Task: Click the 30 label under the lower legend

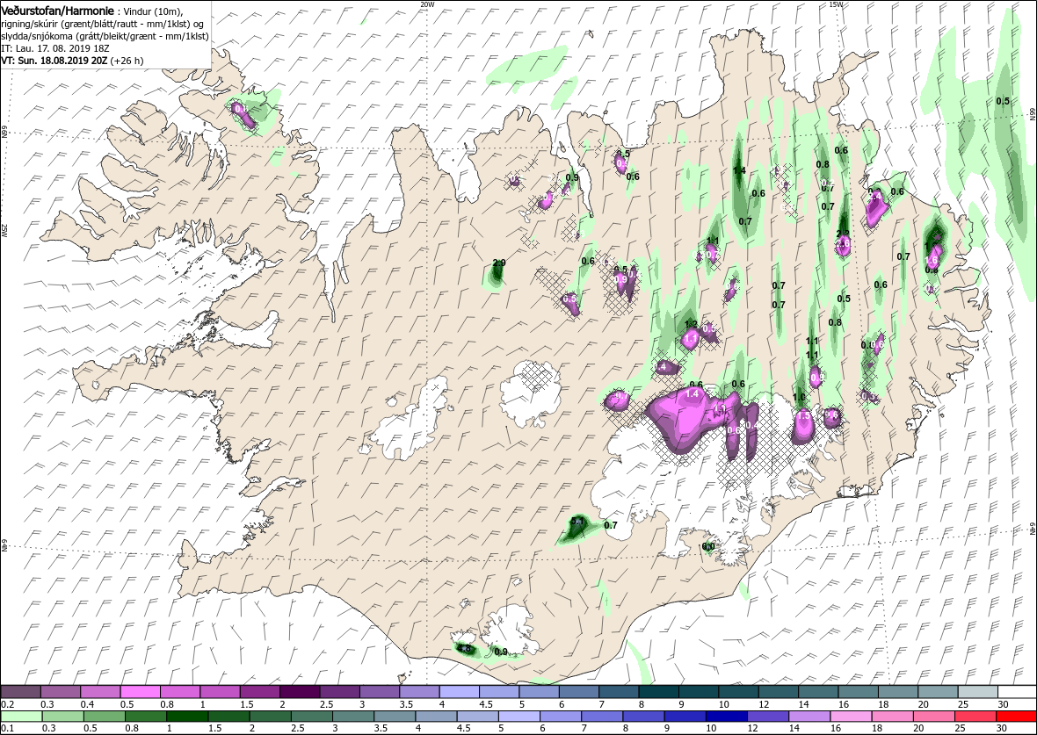Action: [1002, 729]
